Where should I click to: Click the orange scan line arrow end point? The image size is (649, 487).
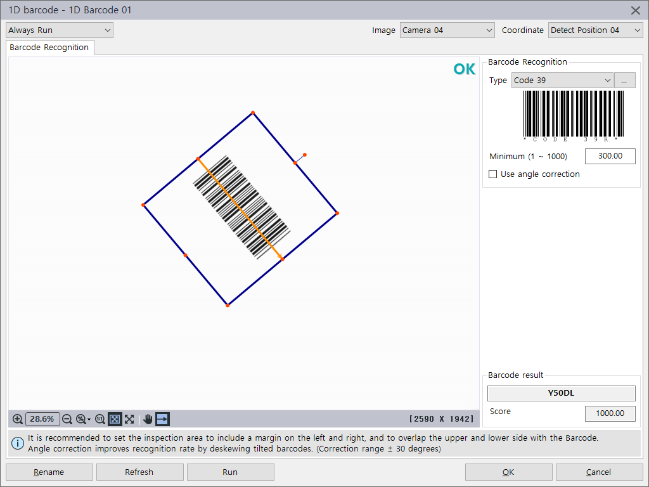[x=282, y=259]
